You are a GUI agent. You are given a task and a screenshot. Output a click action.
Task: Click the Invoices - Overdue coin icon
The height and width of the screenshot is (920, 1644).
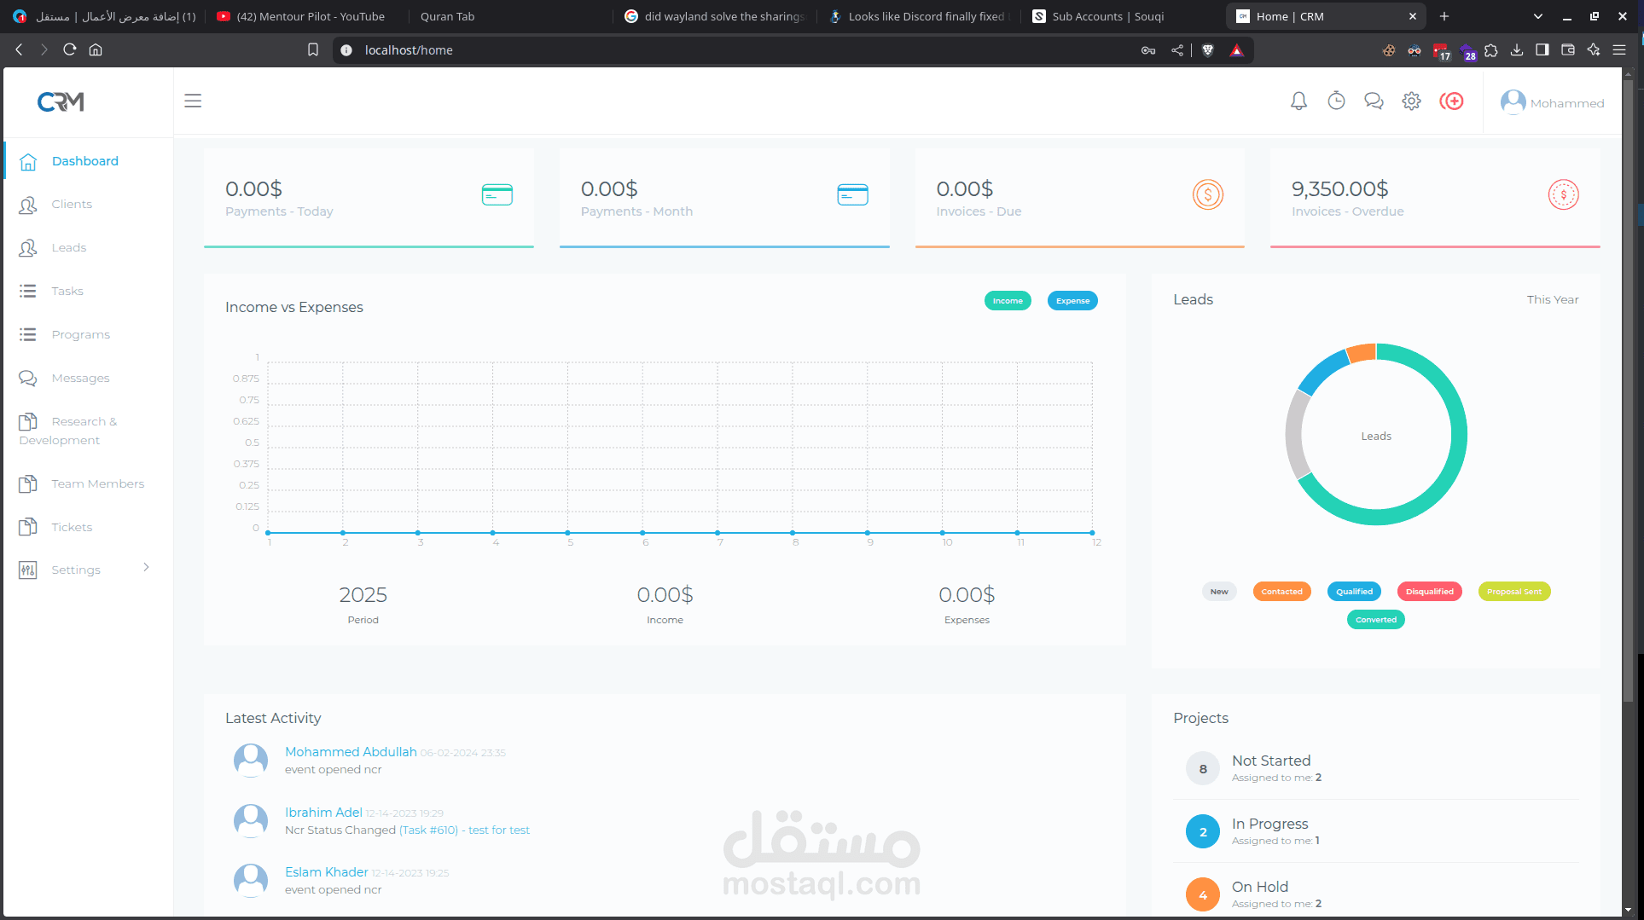point(1563,195)
